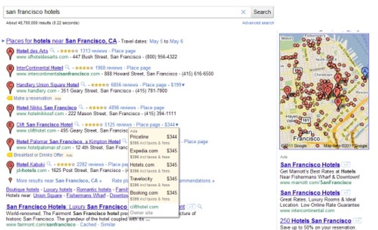The image size is (378, 230).
Task: Open Hotel Kabuki result
Action: [x=31, y=164]
